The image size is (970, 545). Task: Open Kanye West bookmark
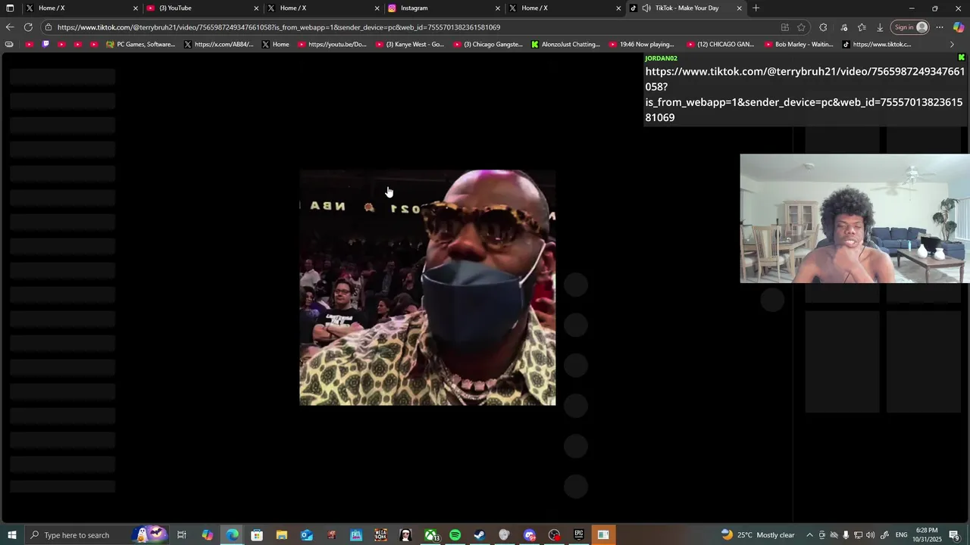coord(410,44)
